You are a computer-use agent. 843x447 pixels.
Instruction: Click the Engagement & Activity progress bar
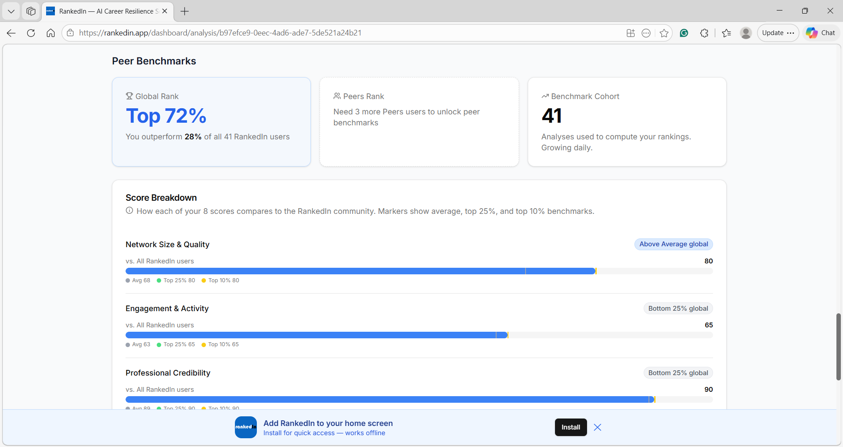click(419, 335)
